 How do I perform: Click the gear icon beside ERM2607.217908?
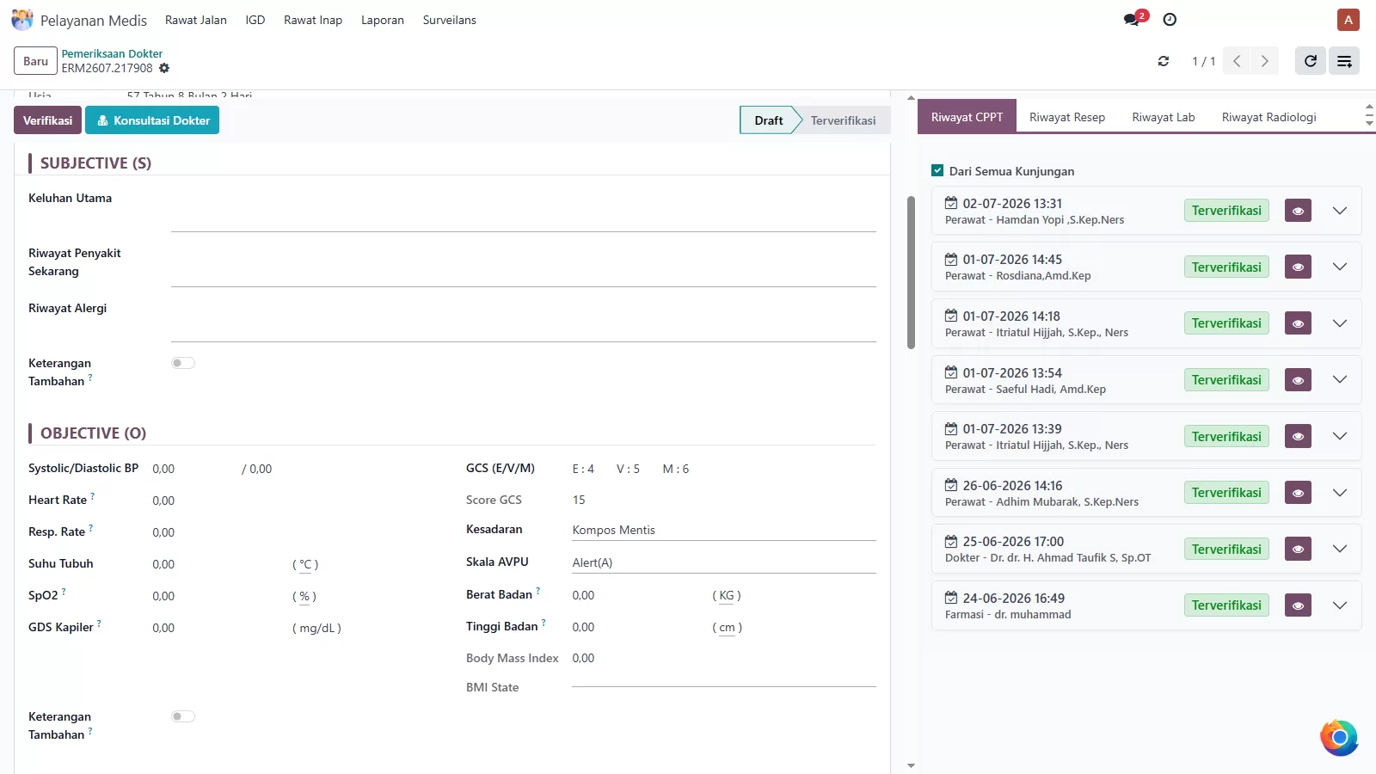(x=164, y=68)
